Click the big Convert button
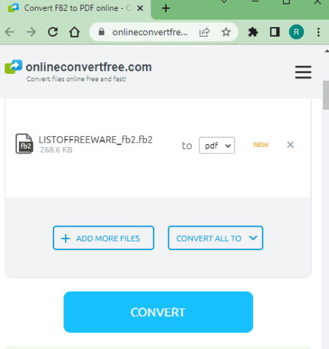Viewport: 329px width, 349px height. tap(158, 312)
